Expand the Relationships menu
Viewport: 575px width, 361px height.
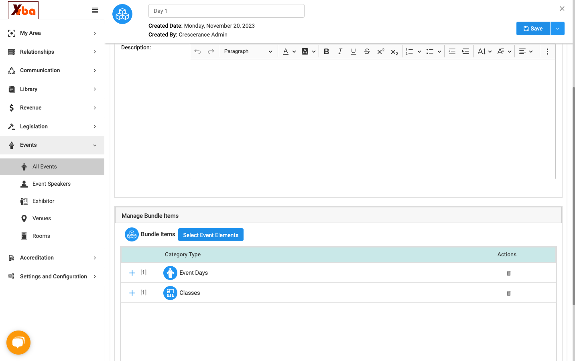coord(52,52)
